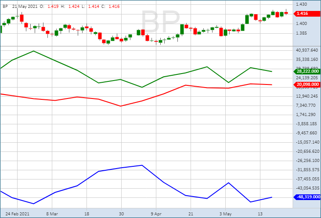Click the low value 1.414
321x218 pixels.
pos(94,6)
